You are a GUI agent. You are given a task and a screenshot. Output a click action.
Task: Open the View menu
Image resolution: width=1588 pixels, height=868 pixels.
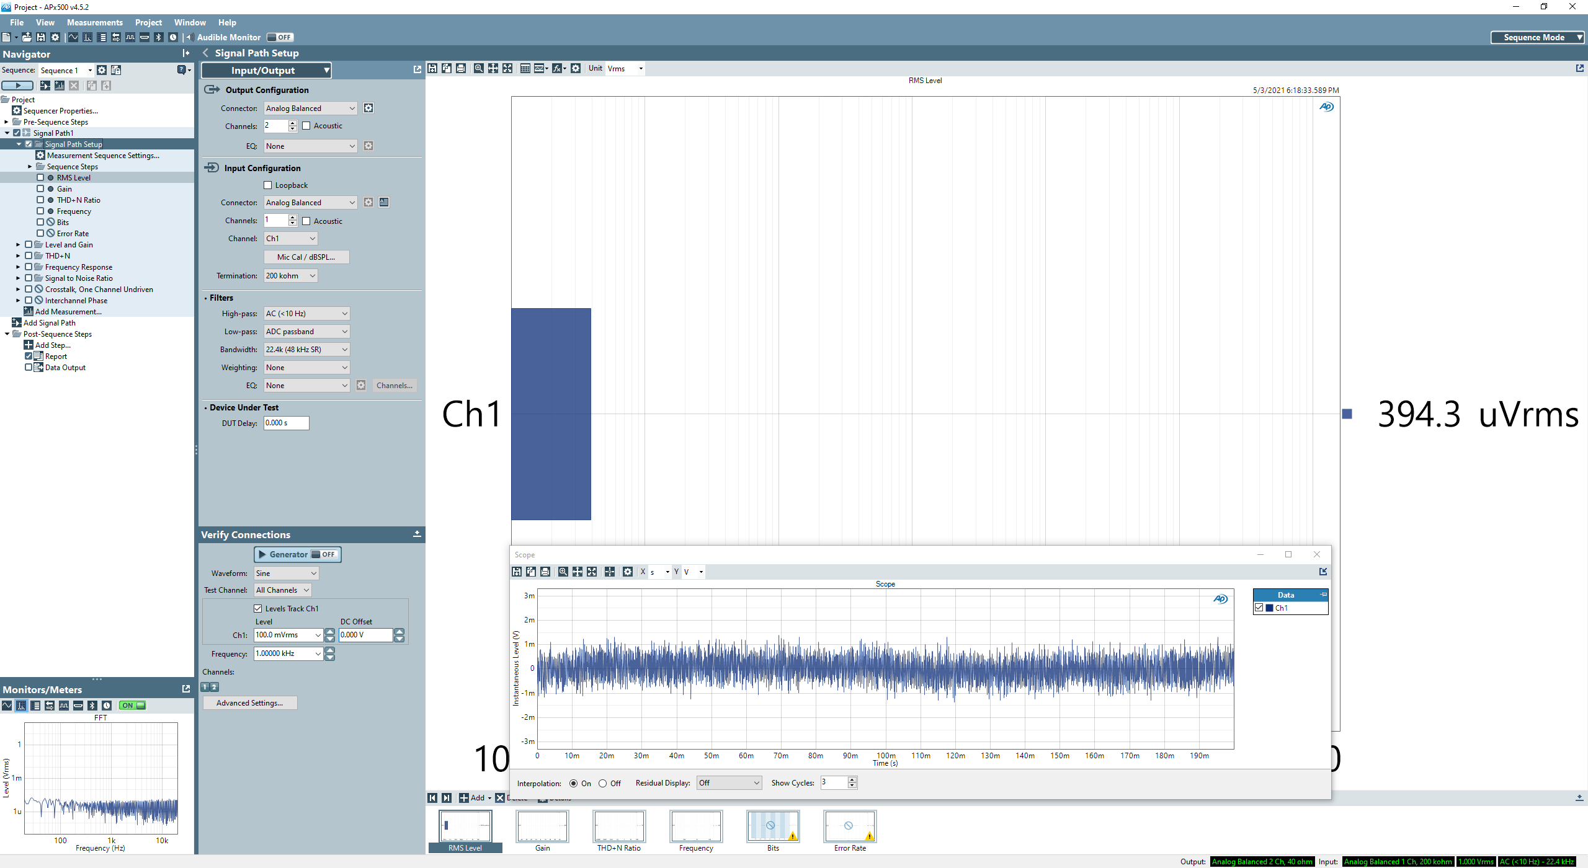coord(45,22)
